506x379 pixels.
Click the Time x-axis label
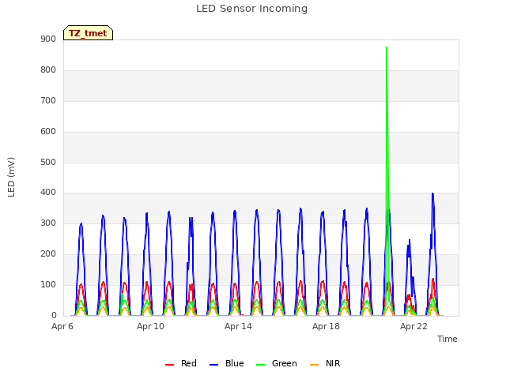tap(447, 339)
